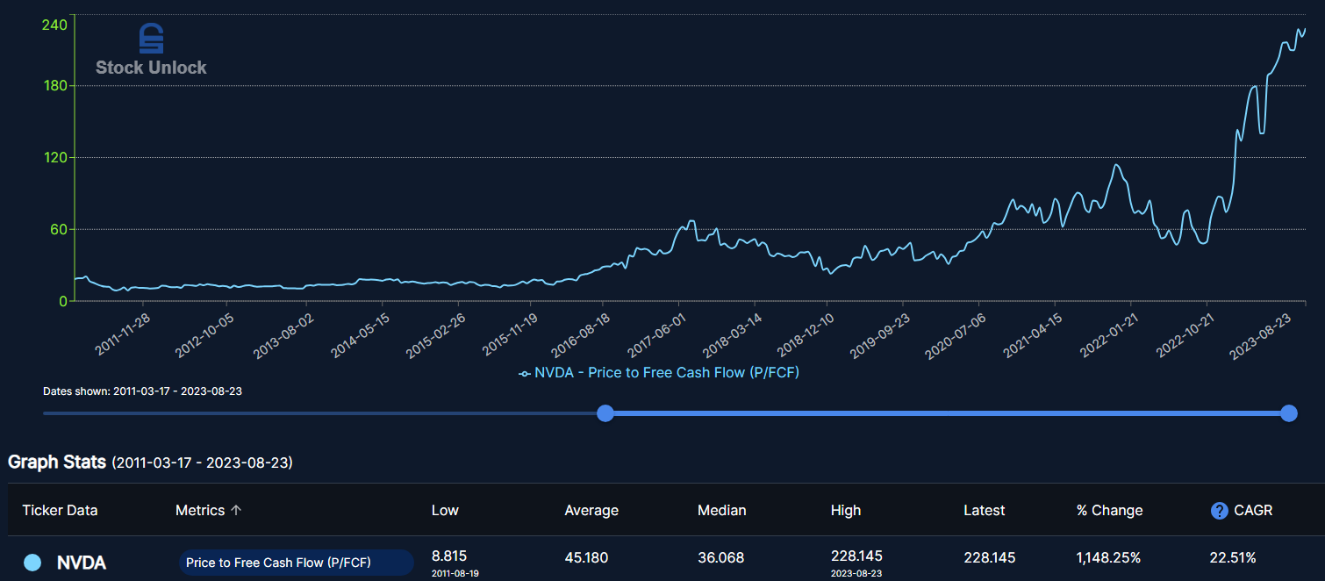Click the sort arrow next to Metrics
1325x581 pixels.
click(236, 510)
